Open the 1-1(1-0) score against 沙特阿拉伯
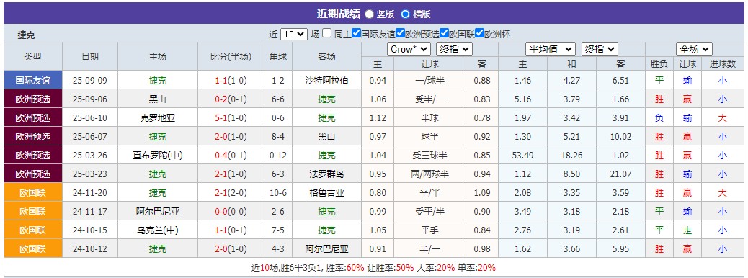Image resolution: width=748 pixels, height=278 pixels. point(231,81)
